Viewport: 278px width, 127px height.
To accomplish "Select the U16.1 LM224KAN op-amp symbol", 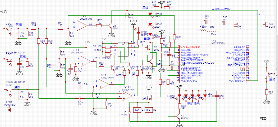I will coord(86,61).
